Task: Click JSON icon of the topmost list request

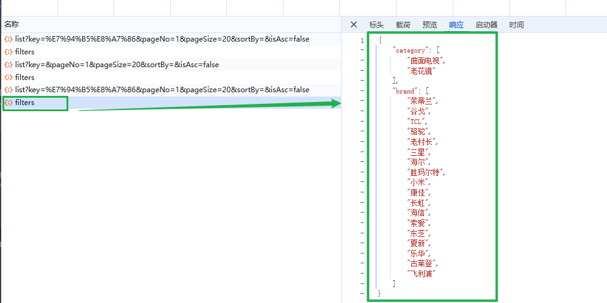Action: (x=9, y=39)
